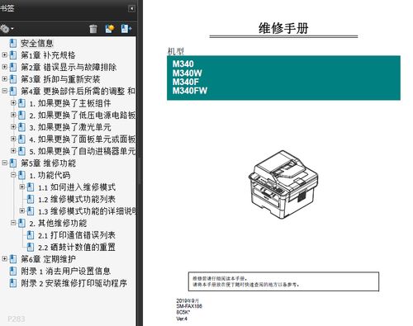The image size is (413, 326).
Task: Go to 1.1 如何进入维修模式 bookmark
Action: (x=77, y=187)
